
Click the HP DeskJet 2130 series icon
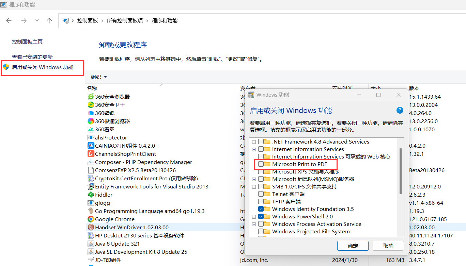tap(91, 236)
